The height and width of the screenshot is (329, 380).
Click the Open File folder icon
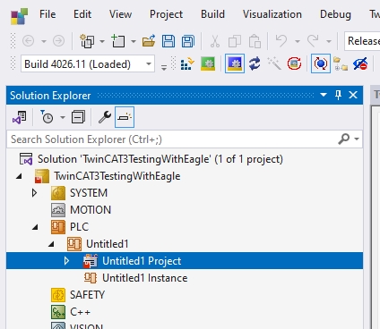(149, 41)
